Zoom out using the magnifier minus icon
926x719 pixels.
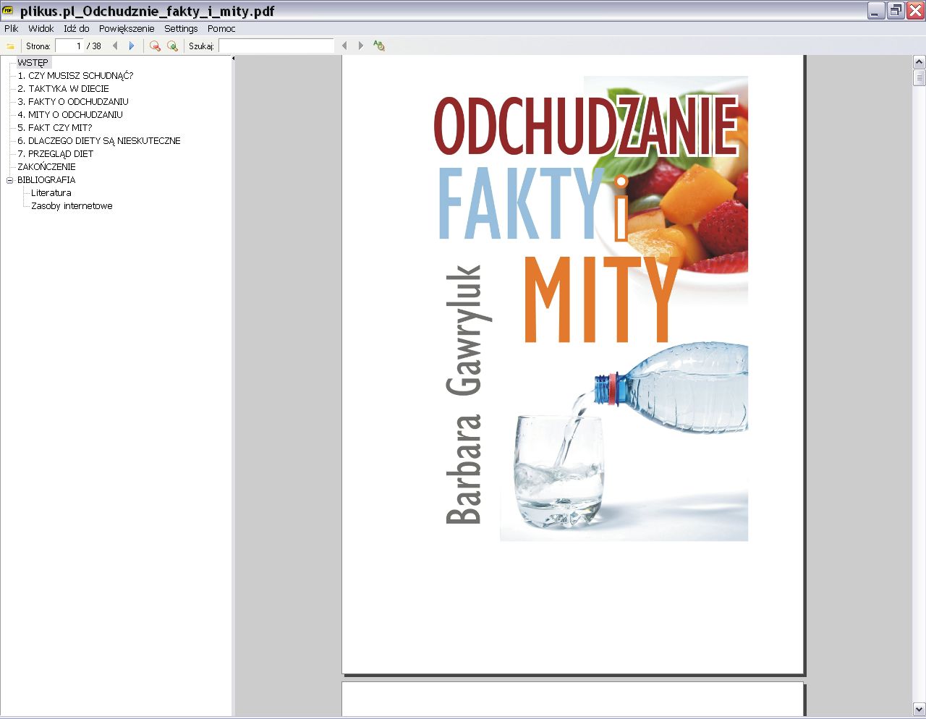(155, 45)
